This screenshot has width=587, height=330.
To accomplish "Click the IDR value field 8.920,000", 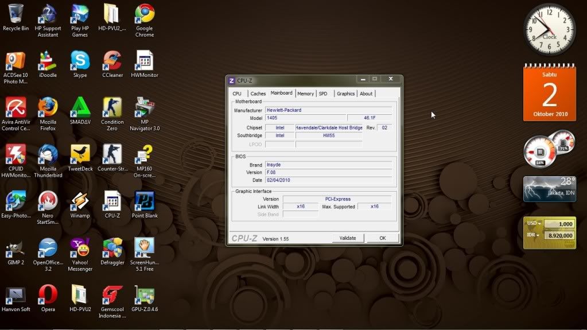I will coord(559,236).
